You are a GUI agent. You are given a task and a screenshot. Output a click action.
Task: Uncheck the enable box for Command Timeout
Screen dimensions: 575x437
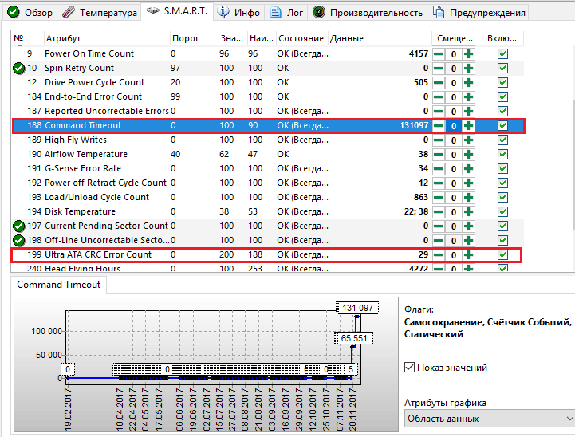(x=502, y=125)
